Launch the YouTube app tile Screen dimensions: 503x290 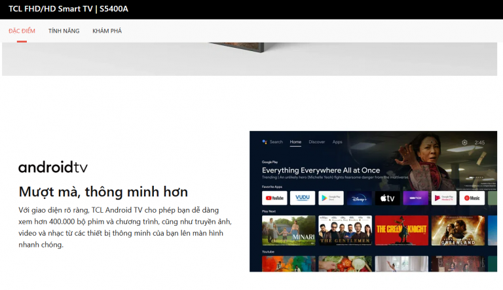tap(274, 198)
